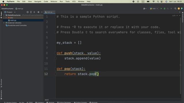Click the run with coverage icon

(168, 9)
